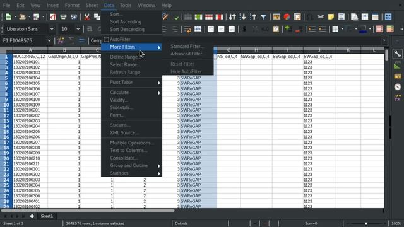Expand the formula bar arrow
Image resolution: width=404 pixels, height=227 pixels.
[x=384, y=40]
